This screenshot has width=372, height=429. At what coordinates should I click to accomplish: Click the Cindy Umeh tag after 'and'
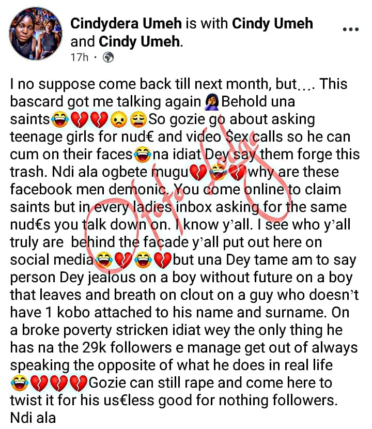(x=139, y=41)
